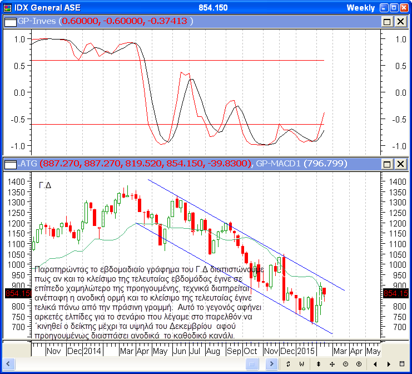The image size is (412, 374).
Task: Close the GP-Inves indicator pane
Action: click(x=400, y=22)
